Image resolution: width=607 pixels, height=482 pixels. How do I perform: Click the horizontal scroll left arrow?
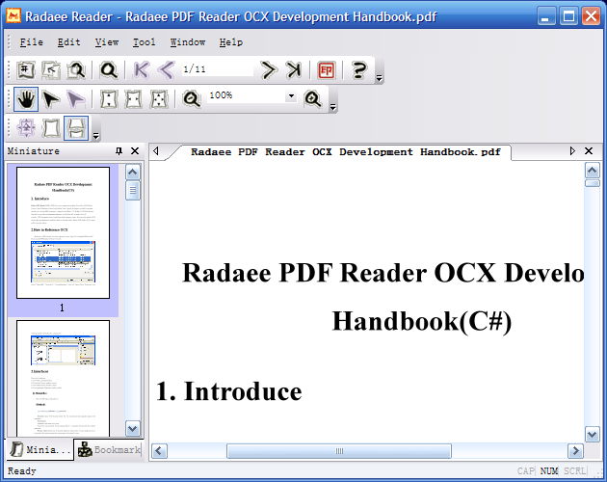click(x=159, y=451)
